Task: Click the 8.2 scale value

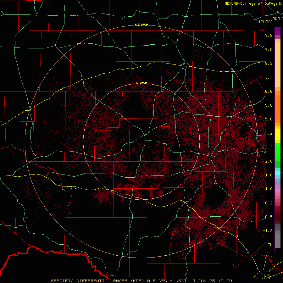Action: point(269,63)
